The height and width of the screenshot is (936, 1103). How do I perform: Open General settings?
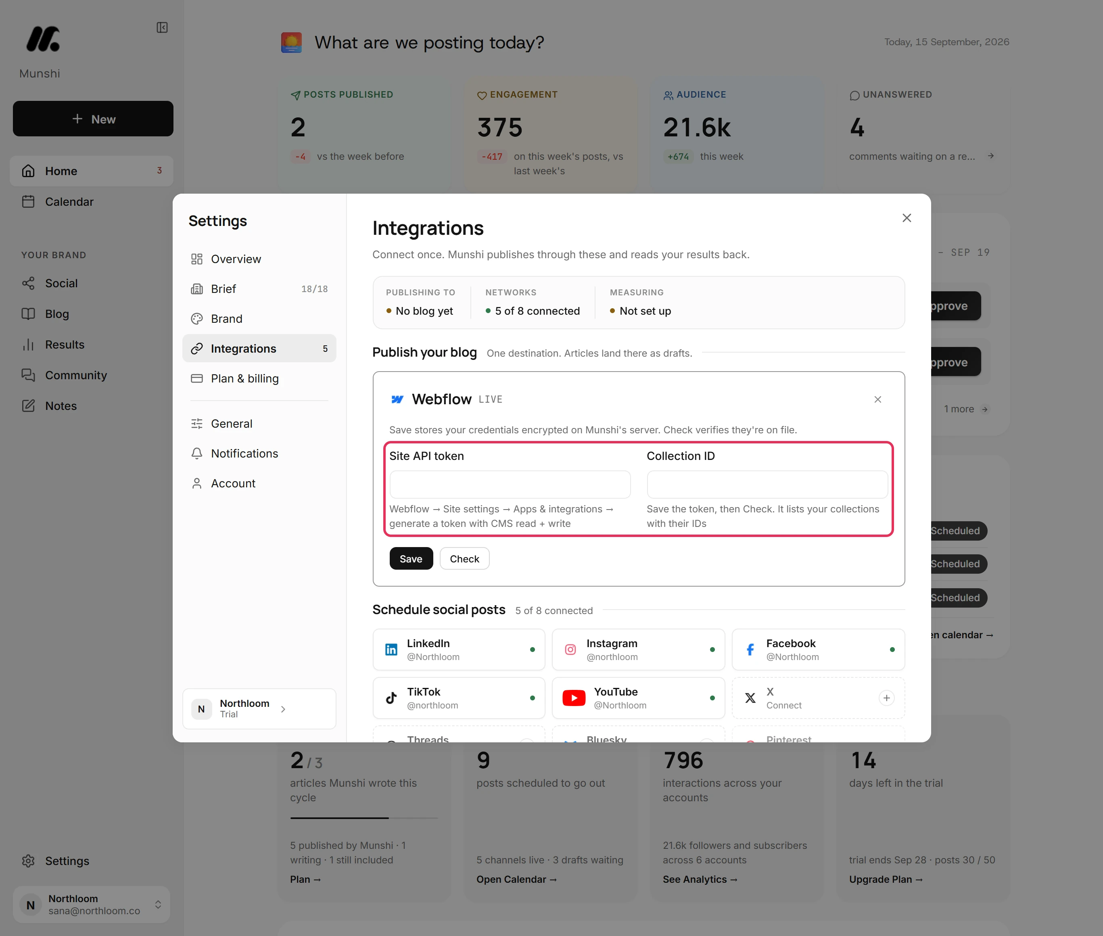[x=259, y=424]
